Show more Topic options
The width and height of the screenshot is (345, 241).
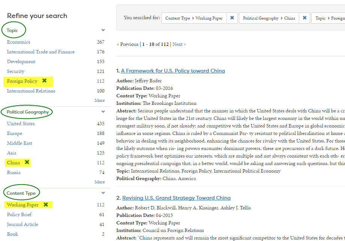click(99, 100)
